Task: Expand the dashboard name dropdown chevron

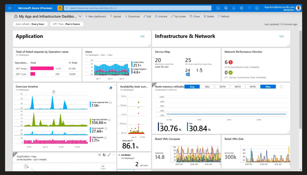Action: (x=80, y=16)
